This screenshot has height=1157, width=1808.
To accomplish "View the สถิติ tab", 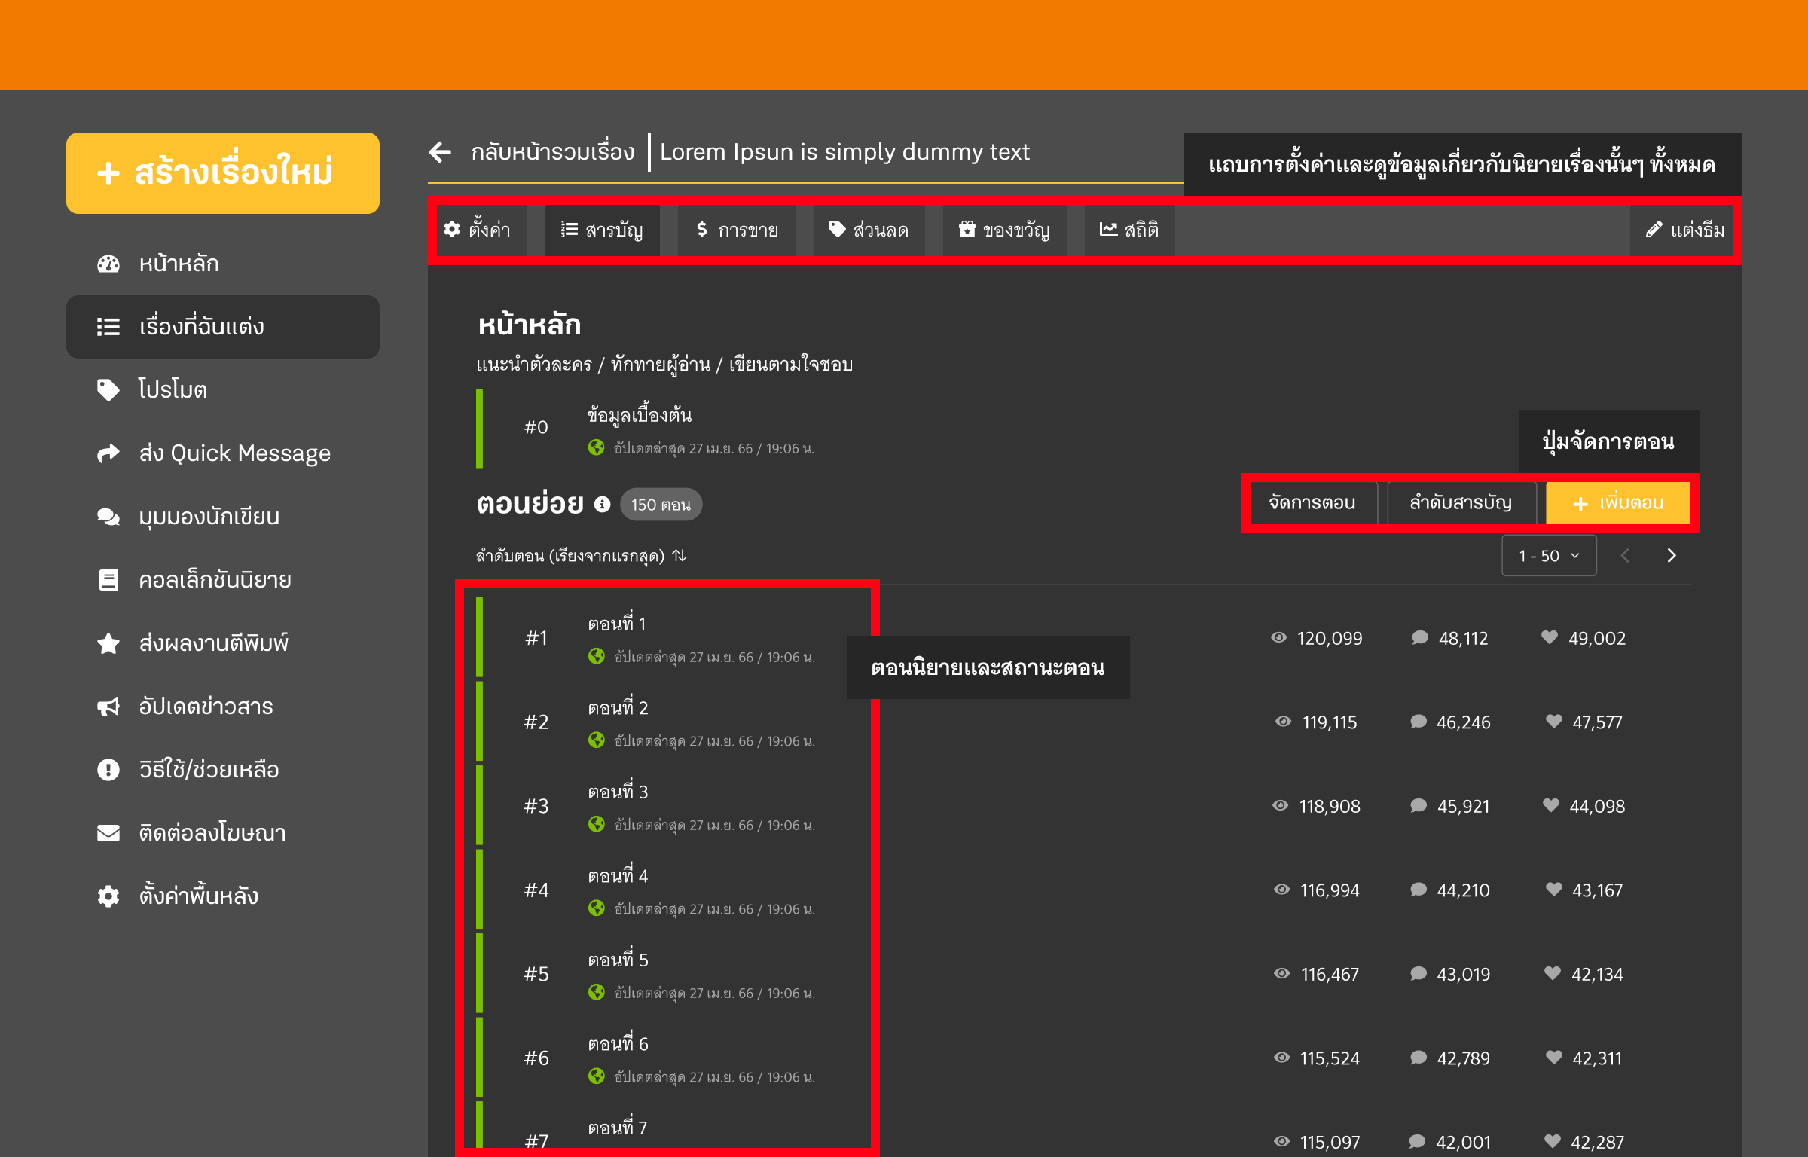I will click(x=1129, y=230).
